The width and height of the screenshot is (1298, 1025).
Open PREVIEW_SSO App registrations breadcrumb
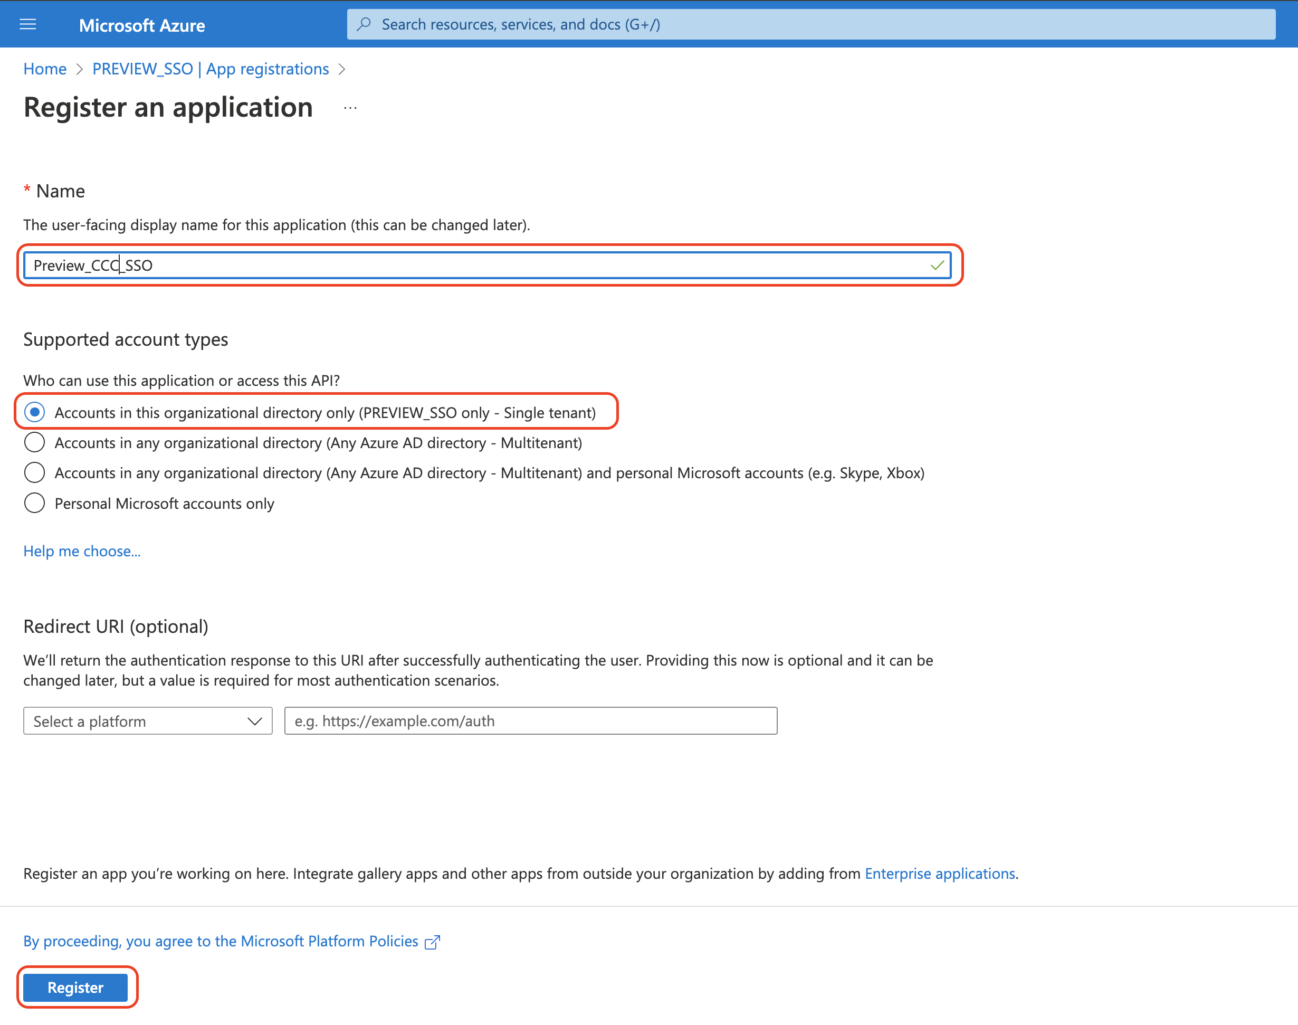pos(211,69)
